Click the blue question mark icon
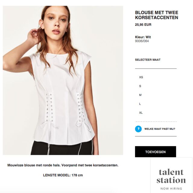This screenshot has width=193, height=193. tap(138, 129)
